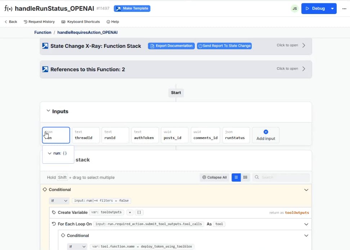The width and height of the screenshot is (350, 250).
Task: Click the three-dot more options menu
Action: pos(344,9)
